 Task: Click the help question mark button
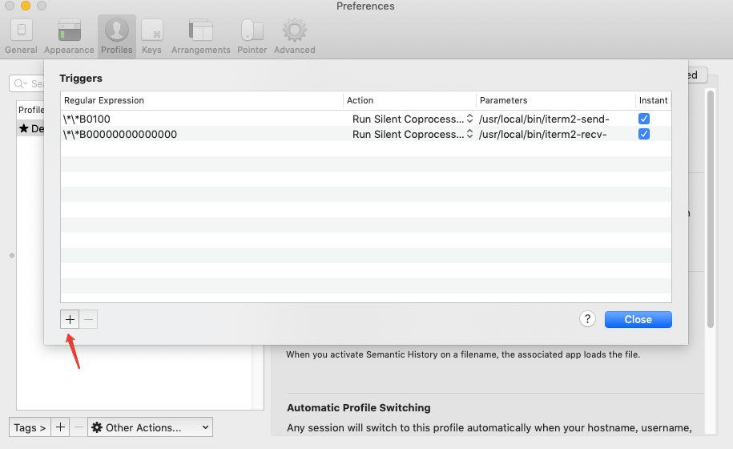click(x=587, y=319)
